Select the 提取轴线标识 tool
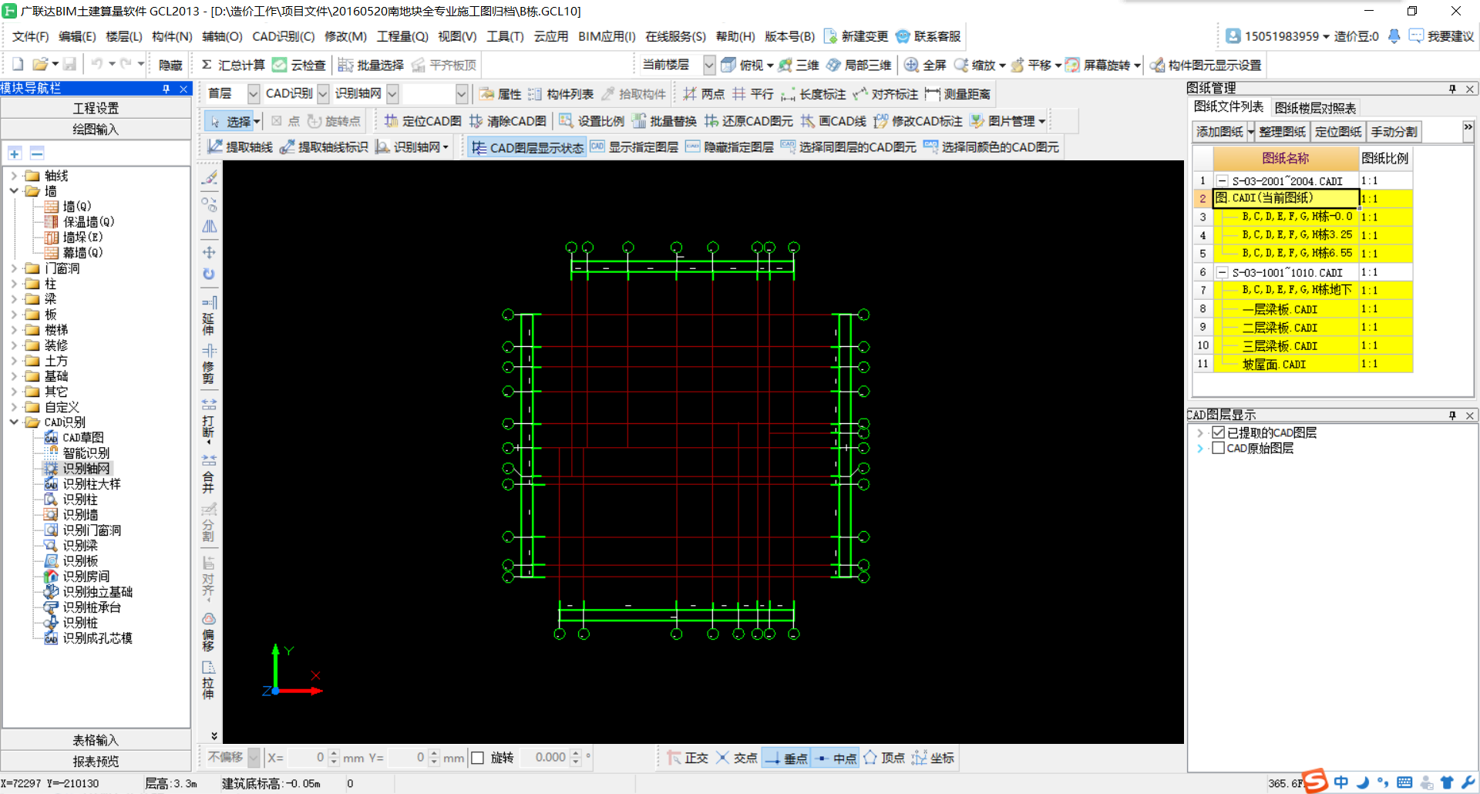 point(324,146)
